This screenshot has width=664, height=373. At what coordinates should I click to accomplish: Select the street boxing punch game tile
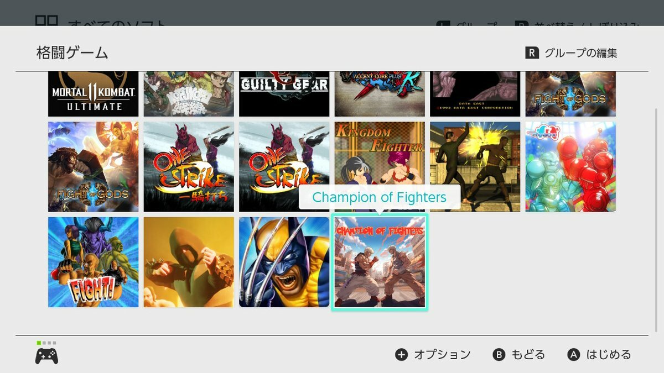(475, 166)
